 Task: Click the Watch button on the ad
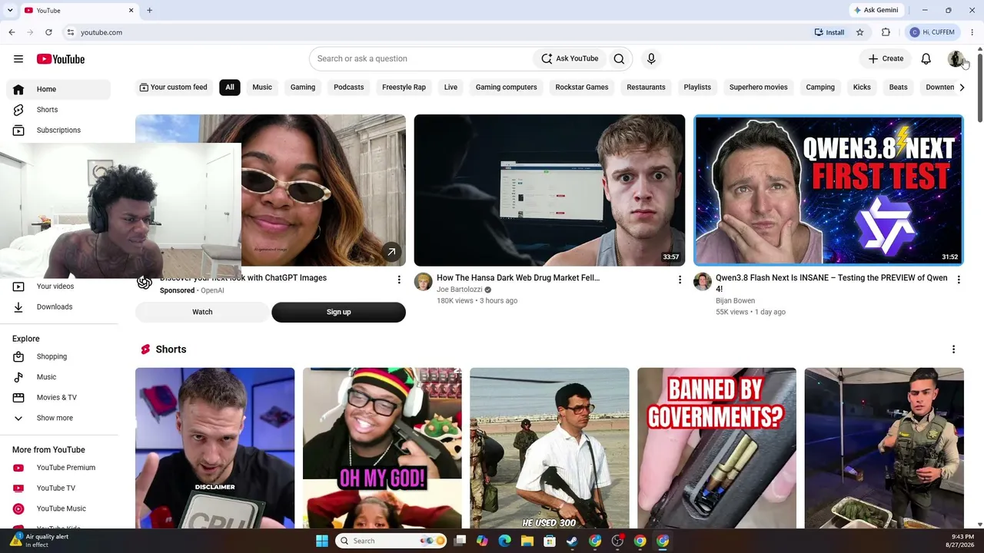click(x=202, y=312)
